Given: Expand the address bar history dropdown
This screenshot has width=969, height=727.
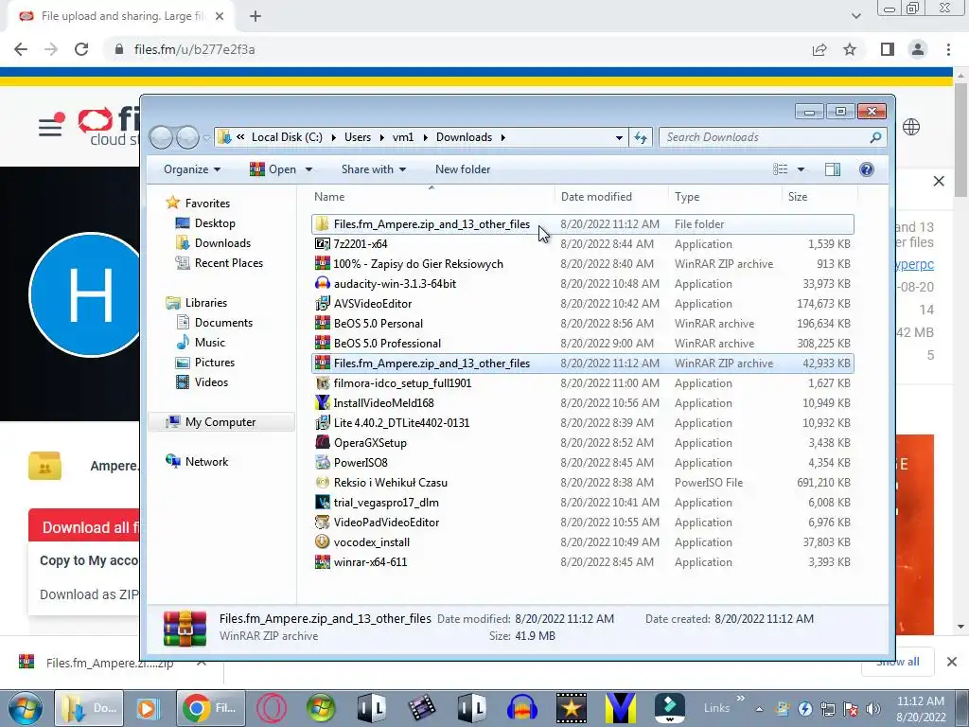Looking at the screenshot, I should (x=619, y=137).
